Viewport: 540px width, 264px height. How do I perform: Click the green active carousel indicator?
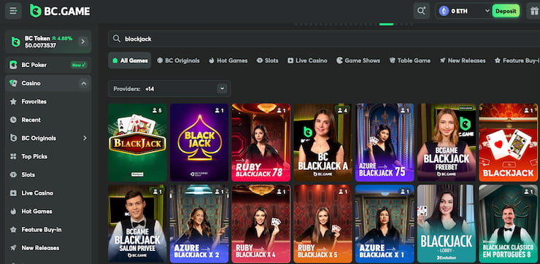pos(386,24)
